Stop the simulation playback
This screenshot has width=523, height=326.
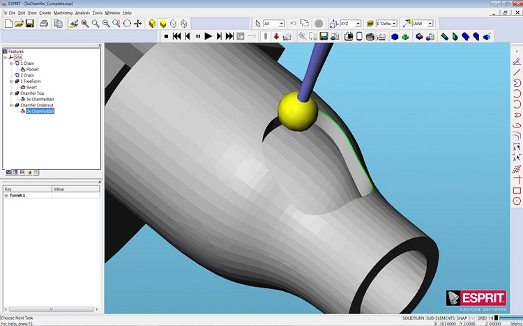(166, 36)
